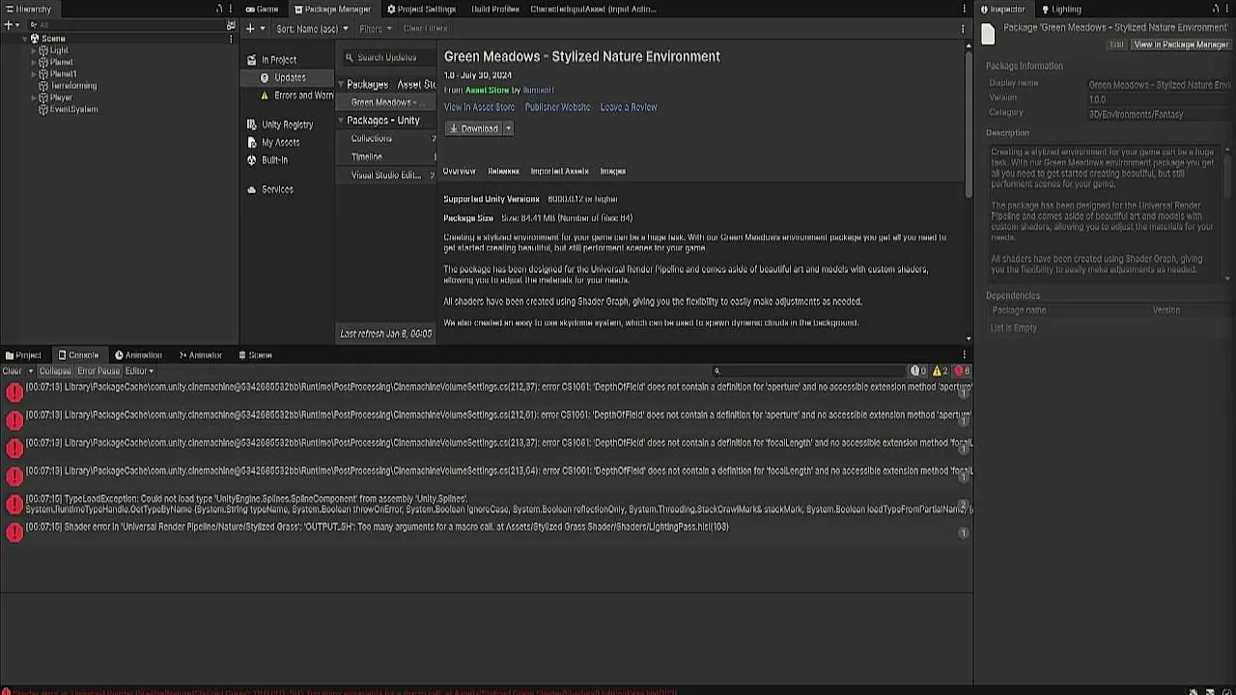This screenshot has height=695, width=1236.
Task: Toggle error count filter in Console
Action: coord(962,371)
